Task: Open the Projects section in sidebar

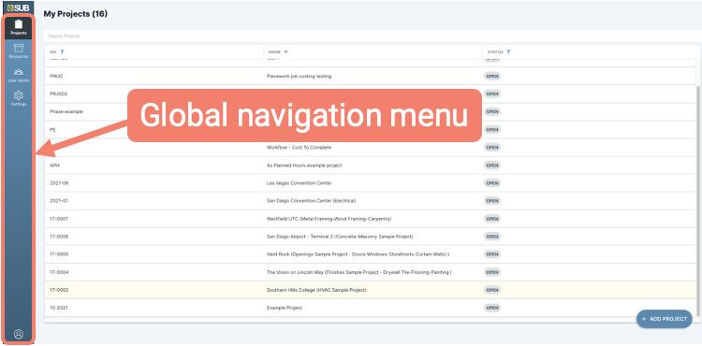Action: 19,27
